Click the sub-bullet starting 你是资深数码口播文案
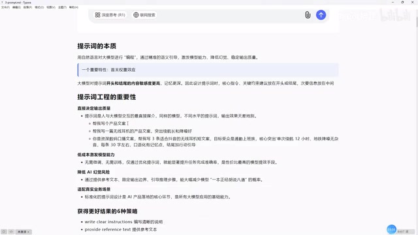 [216, 142]
